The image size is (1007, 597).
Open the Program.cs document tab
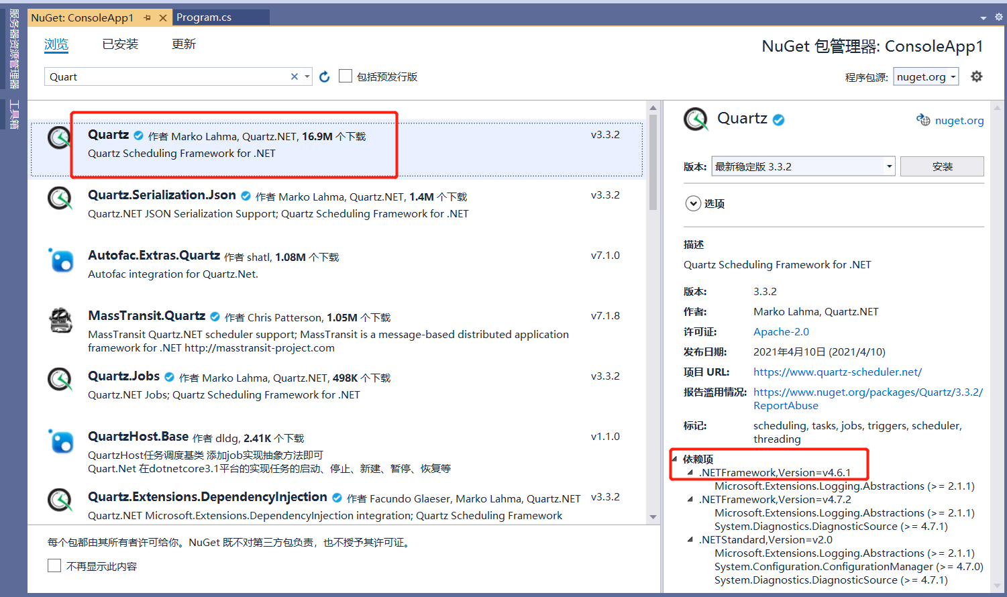[204, 17]
